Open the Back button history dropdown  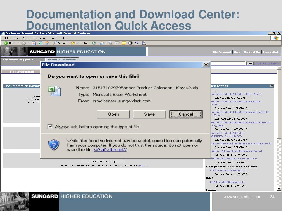click(18, 43)
